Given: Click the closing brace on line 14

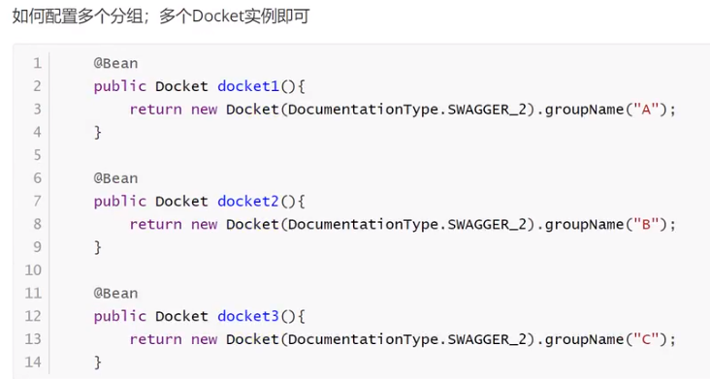Looking at the screenshot, I should click(x=97, y=362).
